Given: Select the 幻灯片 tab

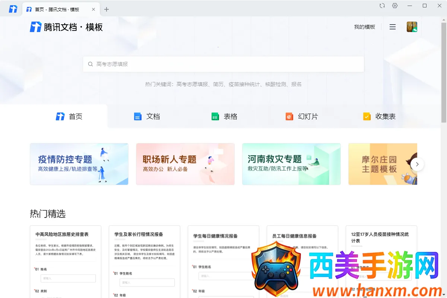Looking at the screenshot, I should point(302,117).
